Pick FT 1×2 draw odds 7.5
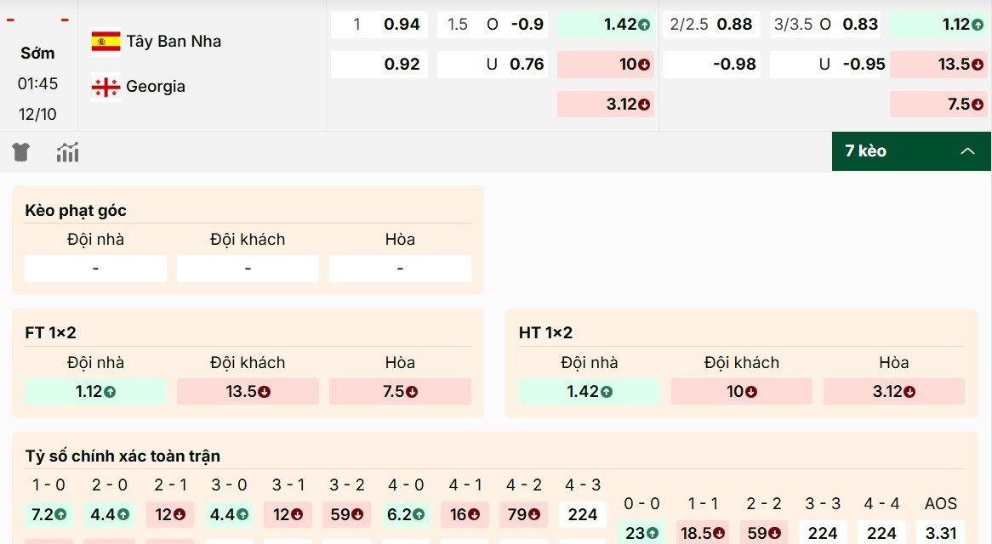Image resolution: width=992 pixels, height=544 pixels. click(400, 392)
